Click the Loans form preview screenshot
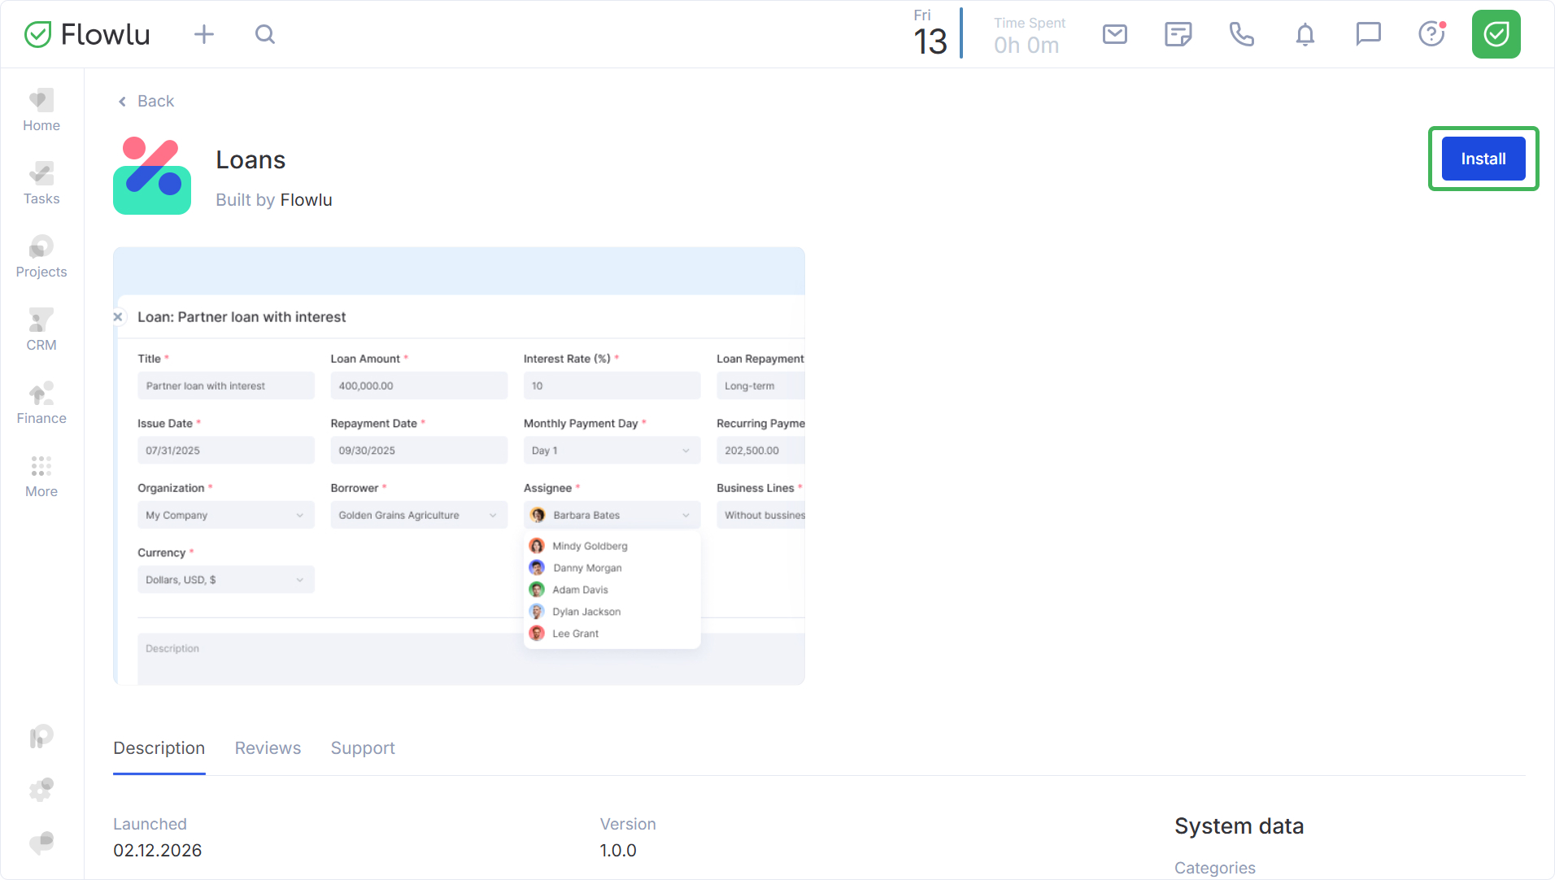The height and width of the screenshot is (880, 1555). [459, 466]
